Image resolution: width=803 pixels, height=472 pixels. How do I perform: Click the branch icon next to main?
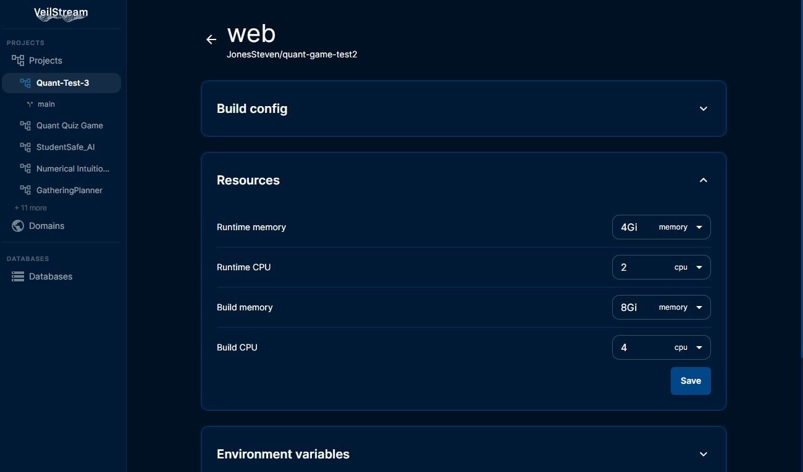point(30,104)
